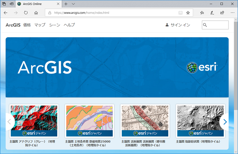This screenshot has width=238, height=154.
Task: Click the share page icon
Action: coord(222,13)
